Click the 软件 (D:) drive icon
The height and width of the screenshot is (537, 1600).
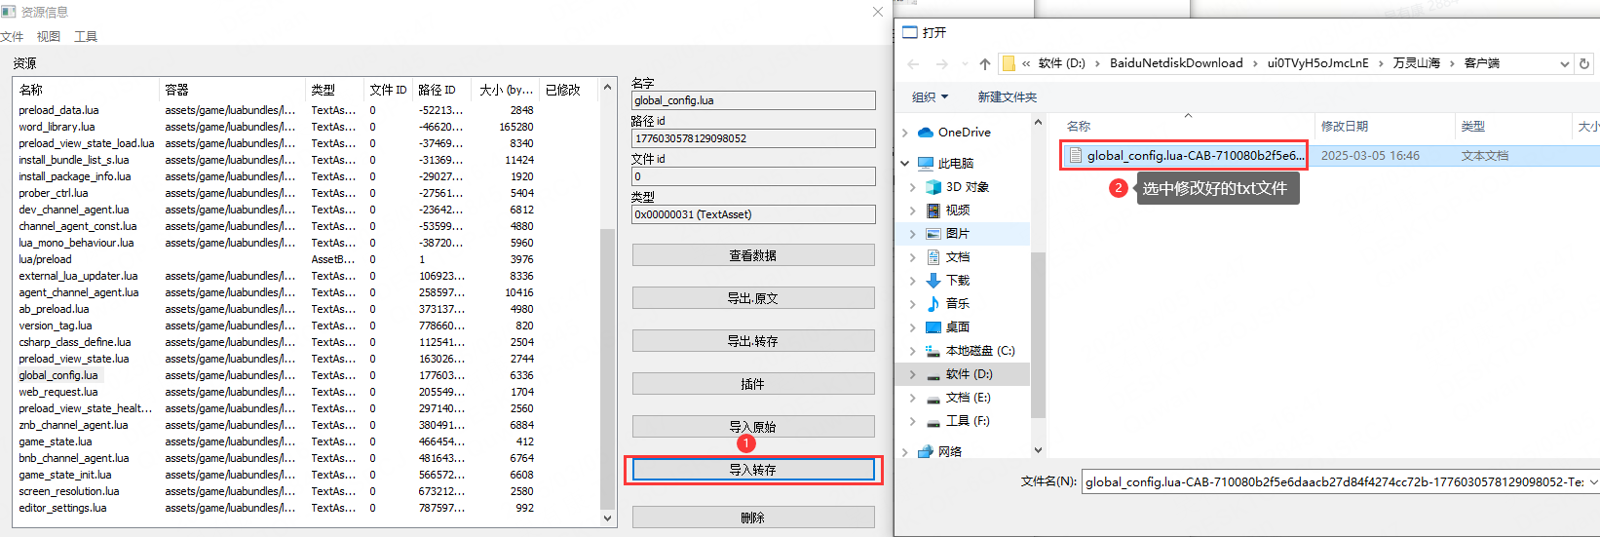pyautogui.click(x=933, y=375)
